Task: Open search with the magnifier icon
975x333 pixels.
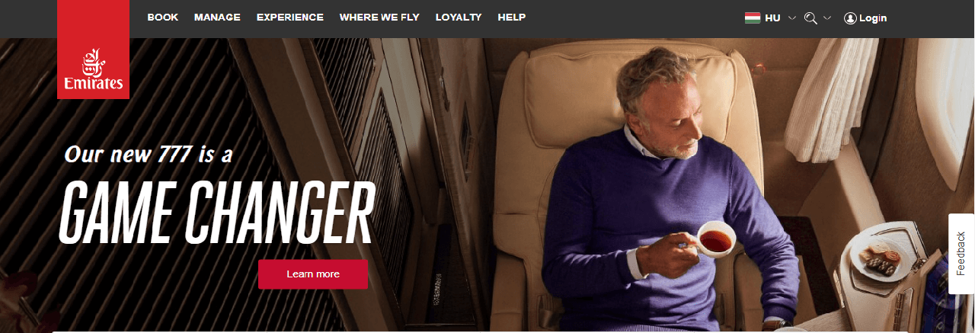Action: click(x=810, y=18)
